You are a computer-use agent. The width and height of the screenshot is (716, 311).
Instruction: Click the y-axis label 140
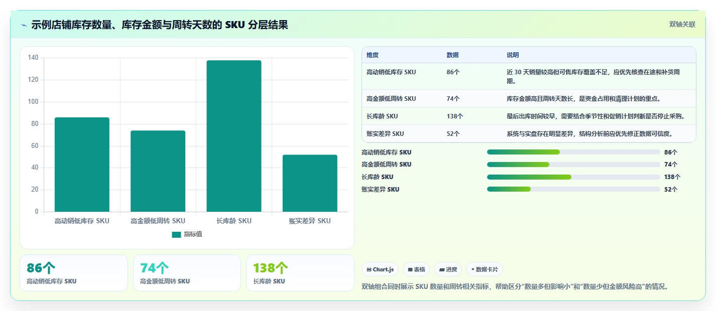[x=33, y=58]
